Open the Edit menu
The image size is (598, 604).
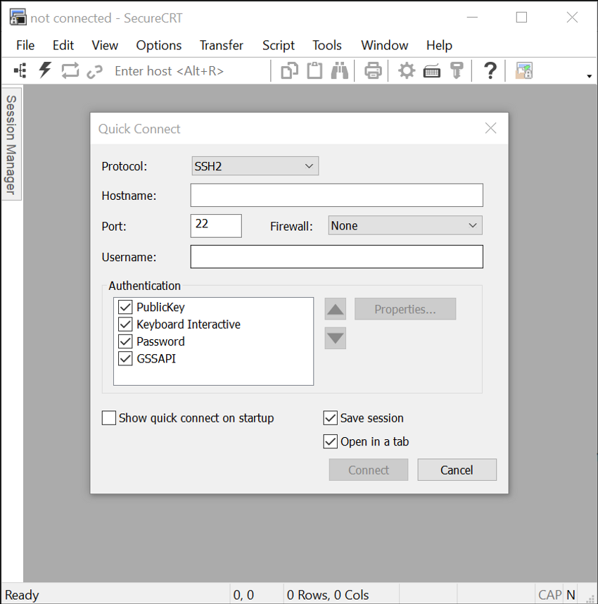63,45
